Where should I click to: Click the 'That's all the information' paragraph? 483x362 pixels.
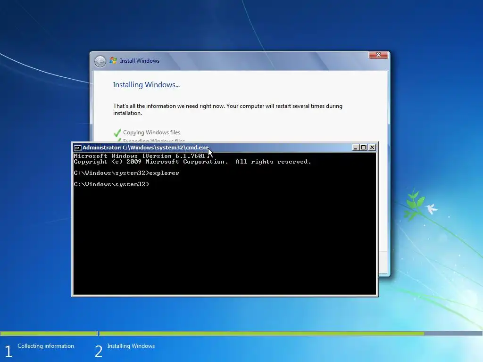(x=228, y=109)
